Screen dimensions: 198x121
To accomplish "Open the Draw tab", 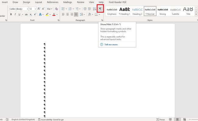I will tap(15, 2).
